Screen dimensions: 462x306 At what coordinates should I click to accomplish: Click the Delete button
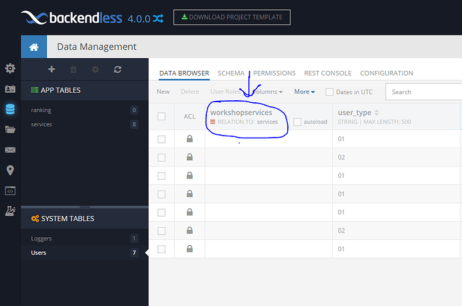[189, 92]
